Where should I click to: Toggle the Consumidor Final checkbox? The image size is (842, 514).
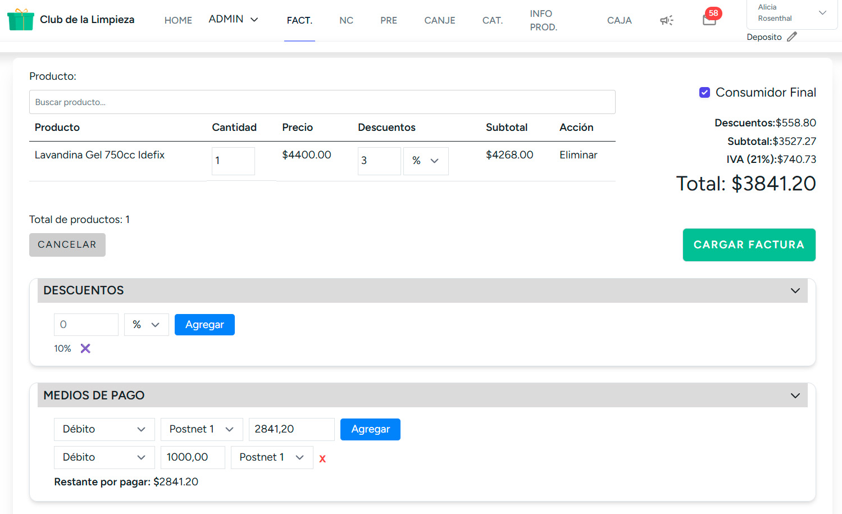pos(704,92)
